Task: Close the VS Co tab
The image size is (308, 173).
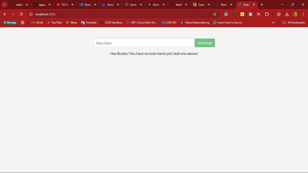Action: (x=72, y=5)
